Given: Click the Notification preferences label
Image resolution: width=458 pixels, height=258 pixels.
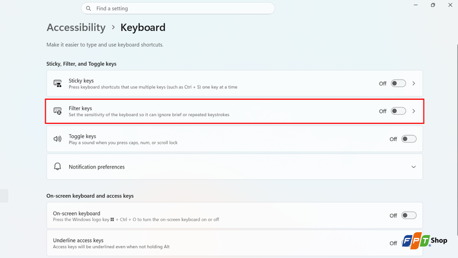Looking at the screenshot, I should [97, 167].
